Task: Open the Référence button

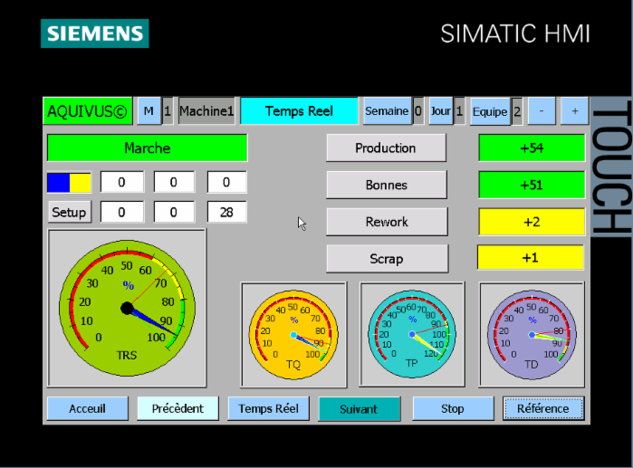Action: [543, 408]
